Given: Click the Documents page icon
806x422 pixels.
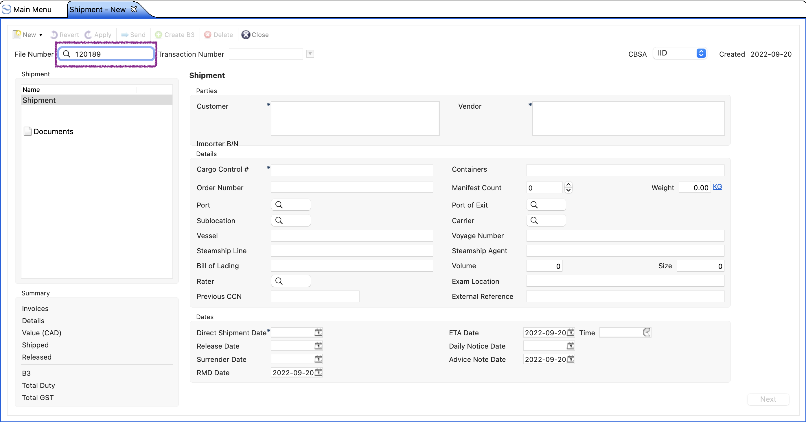Looking at the screenshot, I should pyautogui.click(x=28, y=131).
